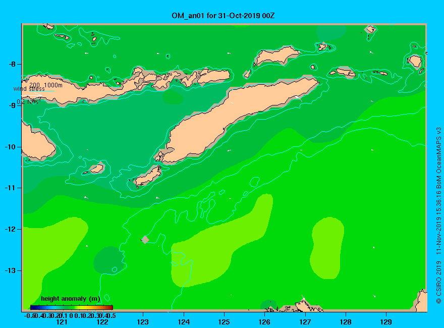Click latitude label -11
Screen dimensions: 444x328
(10, 188)
